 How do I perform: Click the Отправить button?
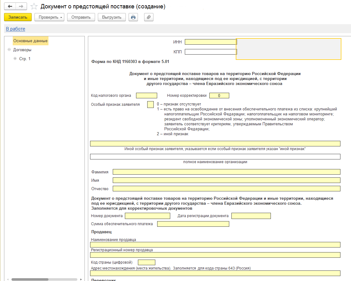[81, 17]
